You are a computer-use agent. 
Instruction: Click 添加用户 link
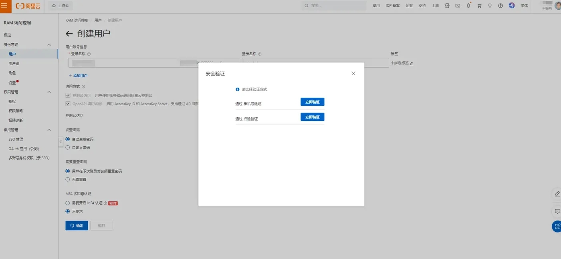(x=78, y=76)
